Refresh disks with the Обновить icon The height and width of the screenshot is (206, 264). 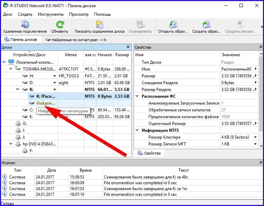pos(60,24)
